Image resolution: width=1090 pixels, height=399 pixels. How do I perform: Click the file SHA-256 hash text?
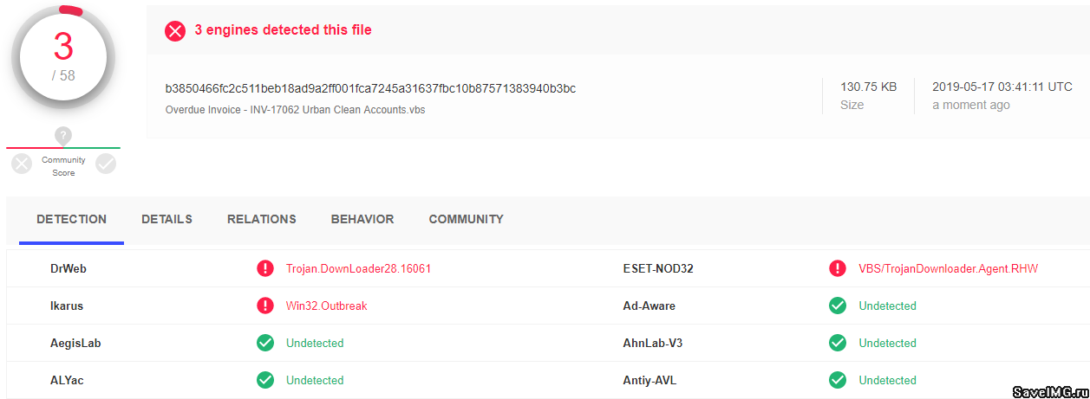pos(370,88)
